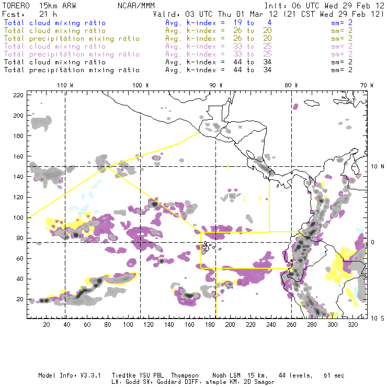Click the "100 W" longitude label
This screenshot has height=387, width=387.
point(141,85)
